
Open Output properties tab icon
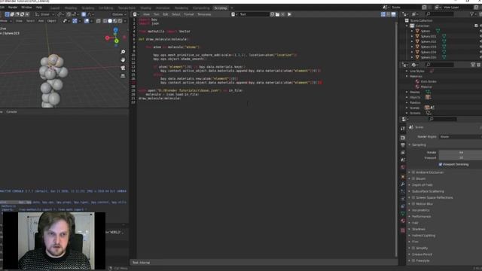pos(403,145)
